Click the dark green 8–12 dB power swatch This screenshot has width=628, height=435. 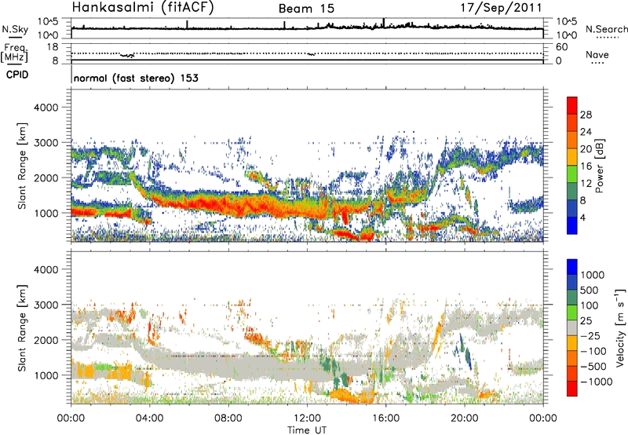pos(572,192)
